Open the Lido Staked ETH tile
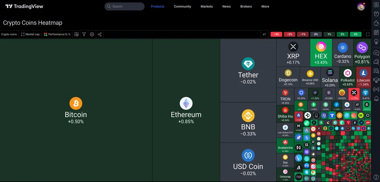Viewport: 380px width, 182px height. [x=285, y=130]
